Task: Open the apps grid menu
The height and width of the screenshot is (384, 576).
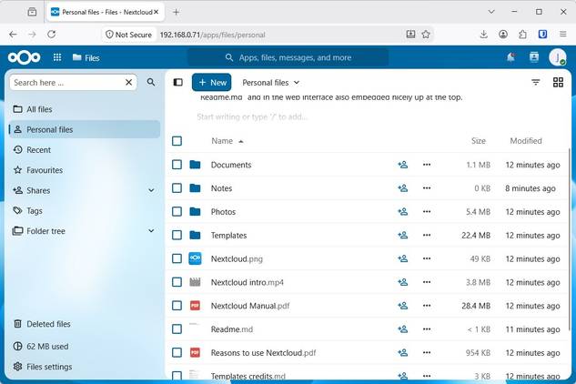Action: tap(57, 57)
